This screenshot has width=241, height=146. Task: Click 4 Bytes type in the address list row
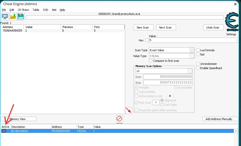tap(81, 131)
